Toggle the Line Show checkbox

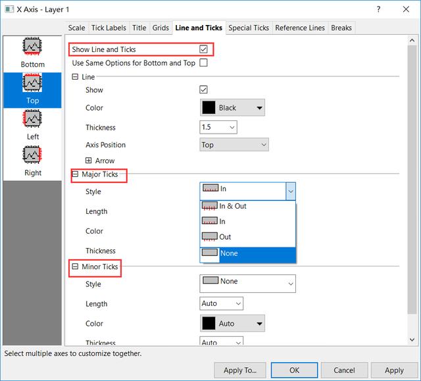pyautogui.click(x=203, y=90)
